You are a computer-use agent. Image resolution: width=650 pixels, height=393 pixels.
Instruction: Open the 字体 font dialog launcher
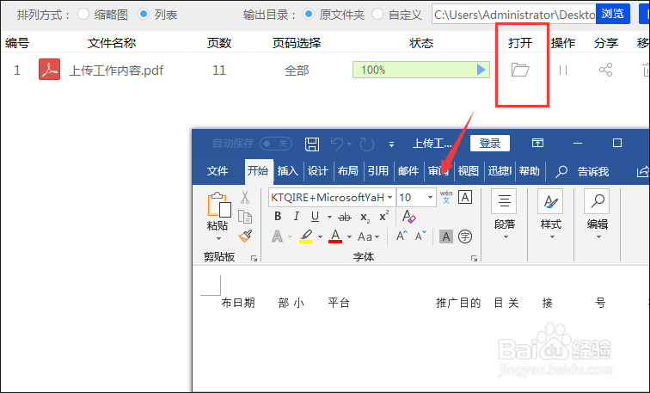pyautogui.click(x=474, y=258)
